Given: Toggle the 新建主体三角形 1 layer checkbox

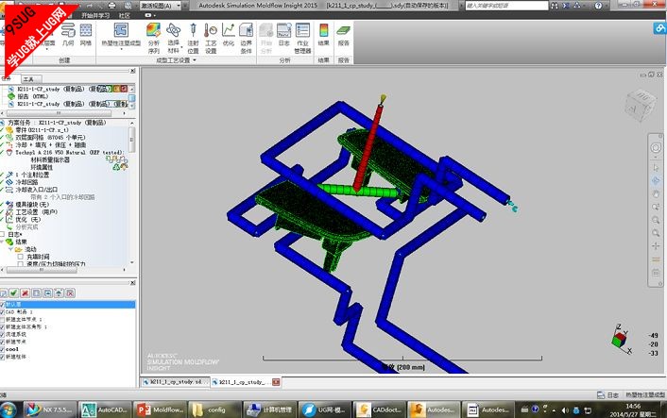Looking at the screenshot, I should coord(2,327).
